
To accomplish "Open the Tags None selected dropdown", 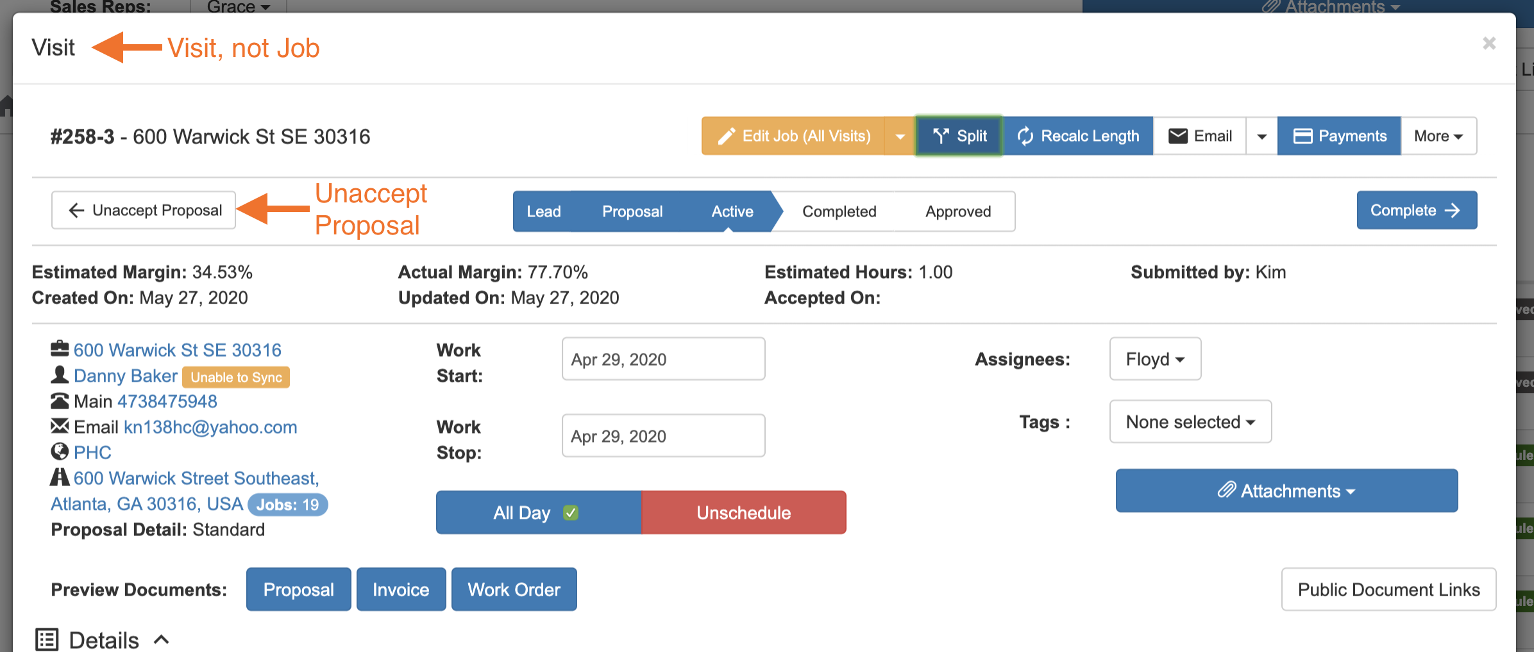I will pyautogui.click(x=1190, y=421).
